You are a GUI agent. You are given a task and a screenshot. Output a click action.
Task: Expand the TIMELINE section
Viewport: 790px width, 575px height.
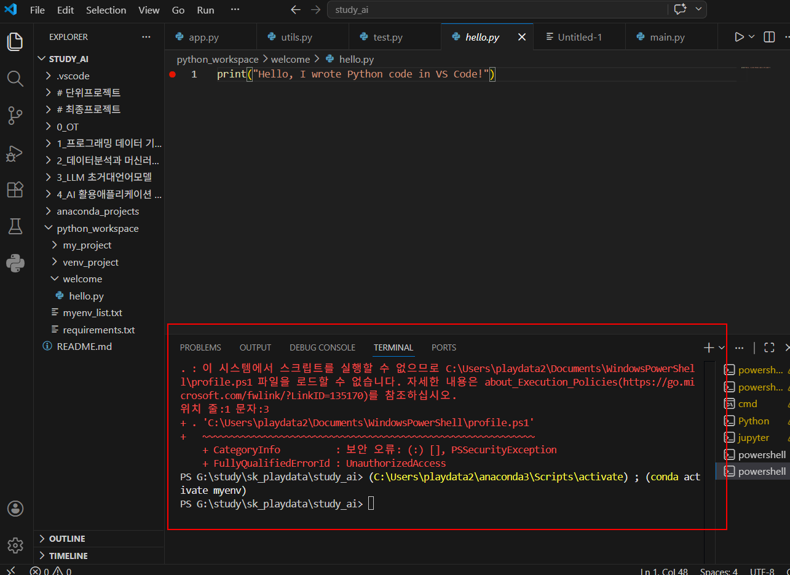coord(99,556)
